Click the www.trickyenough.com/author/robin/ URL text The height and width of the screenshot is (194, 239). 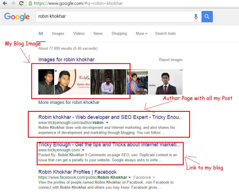click(x=71, y=123)
